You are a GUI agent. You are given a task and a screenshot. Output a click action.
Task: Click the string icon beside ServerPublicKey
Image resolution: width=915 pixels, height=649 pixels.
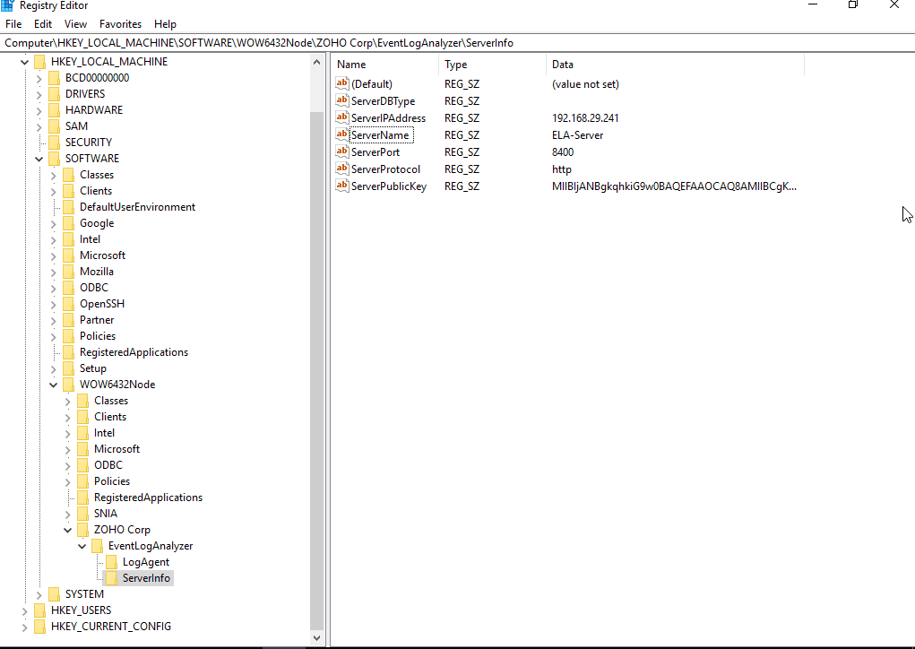pos(341,186)
